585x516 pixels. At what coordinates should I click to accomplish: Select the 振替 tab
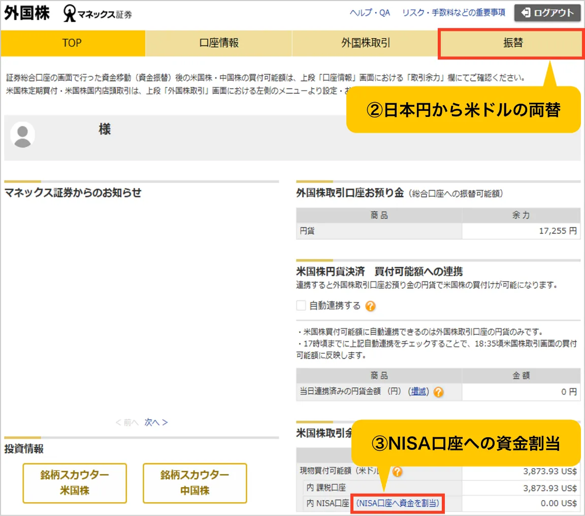click(x=512, y=43)
